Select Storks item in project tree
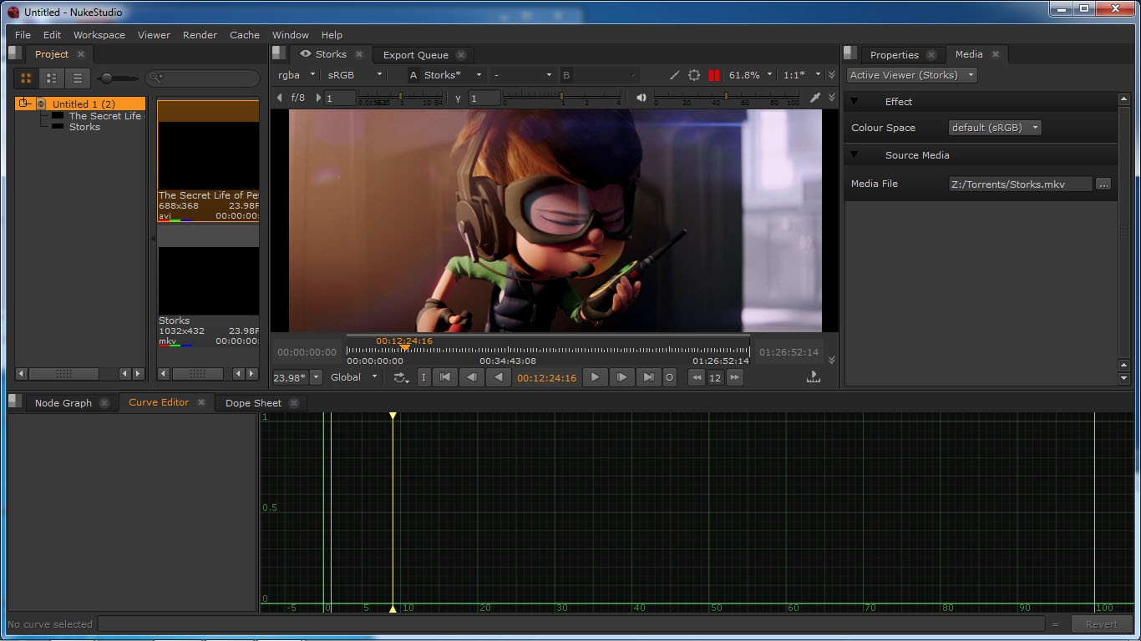This screenshot has width=1141, height=641. tap(84, 127)
